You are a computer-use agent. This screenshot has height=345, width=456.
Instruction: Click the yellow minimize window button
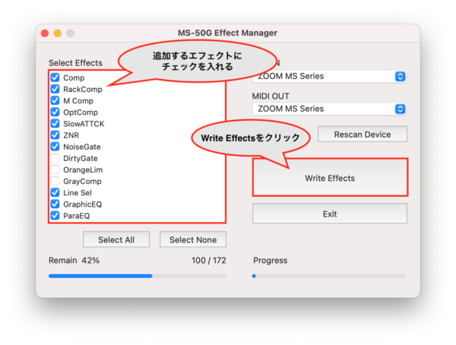(x=58, y=33)
